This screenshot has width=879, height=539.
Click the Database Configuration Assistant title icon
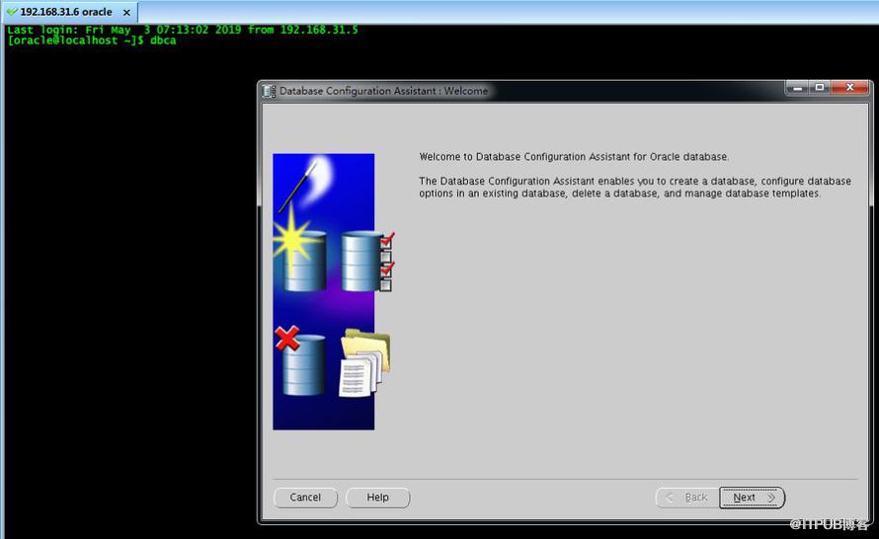tap(270, 91)
